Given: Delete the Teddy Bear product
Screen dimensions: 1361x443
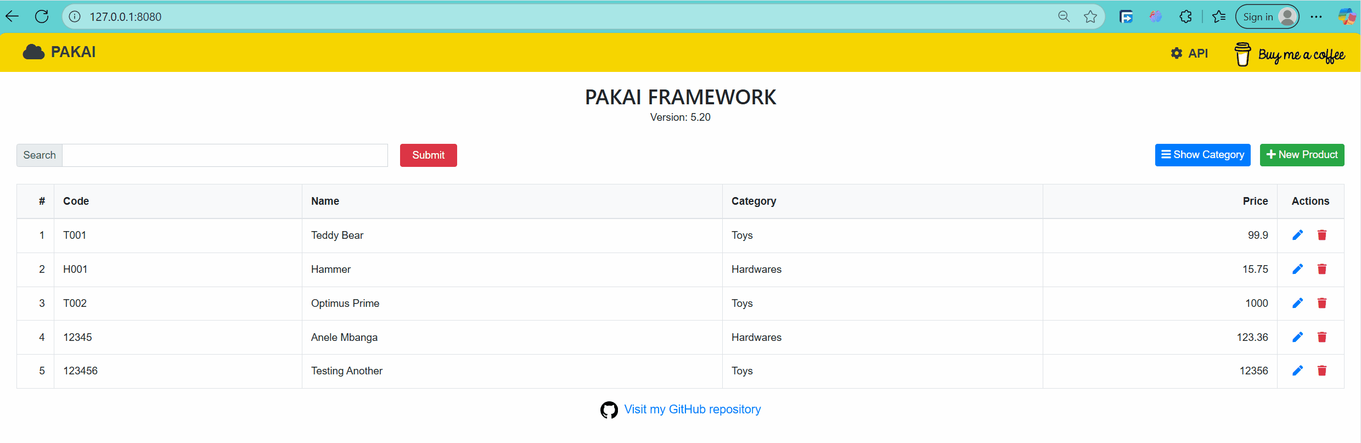Looking at the screenshot, I should pyautogui.click(x=1322, y=235).
